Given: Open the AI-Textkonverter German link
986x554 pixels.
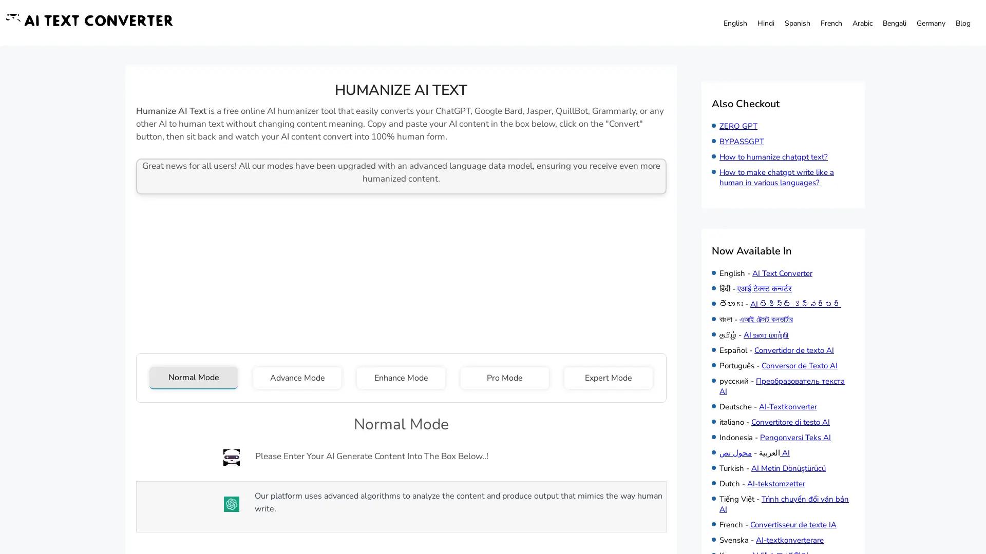Looking at the screenshot, I should pyautogui.click(x=788, y=407).
